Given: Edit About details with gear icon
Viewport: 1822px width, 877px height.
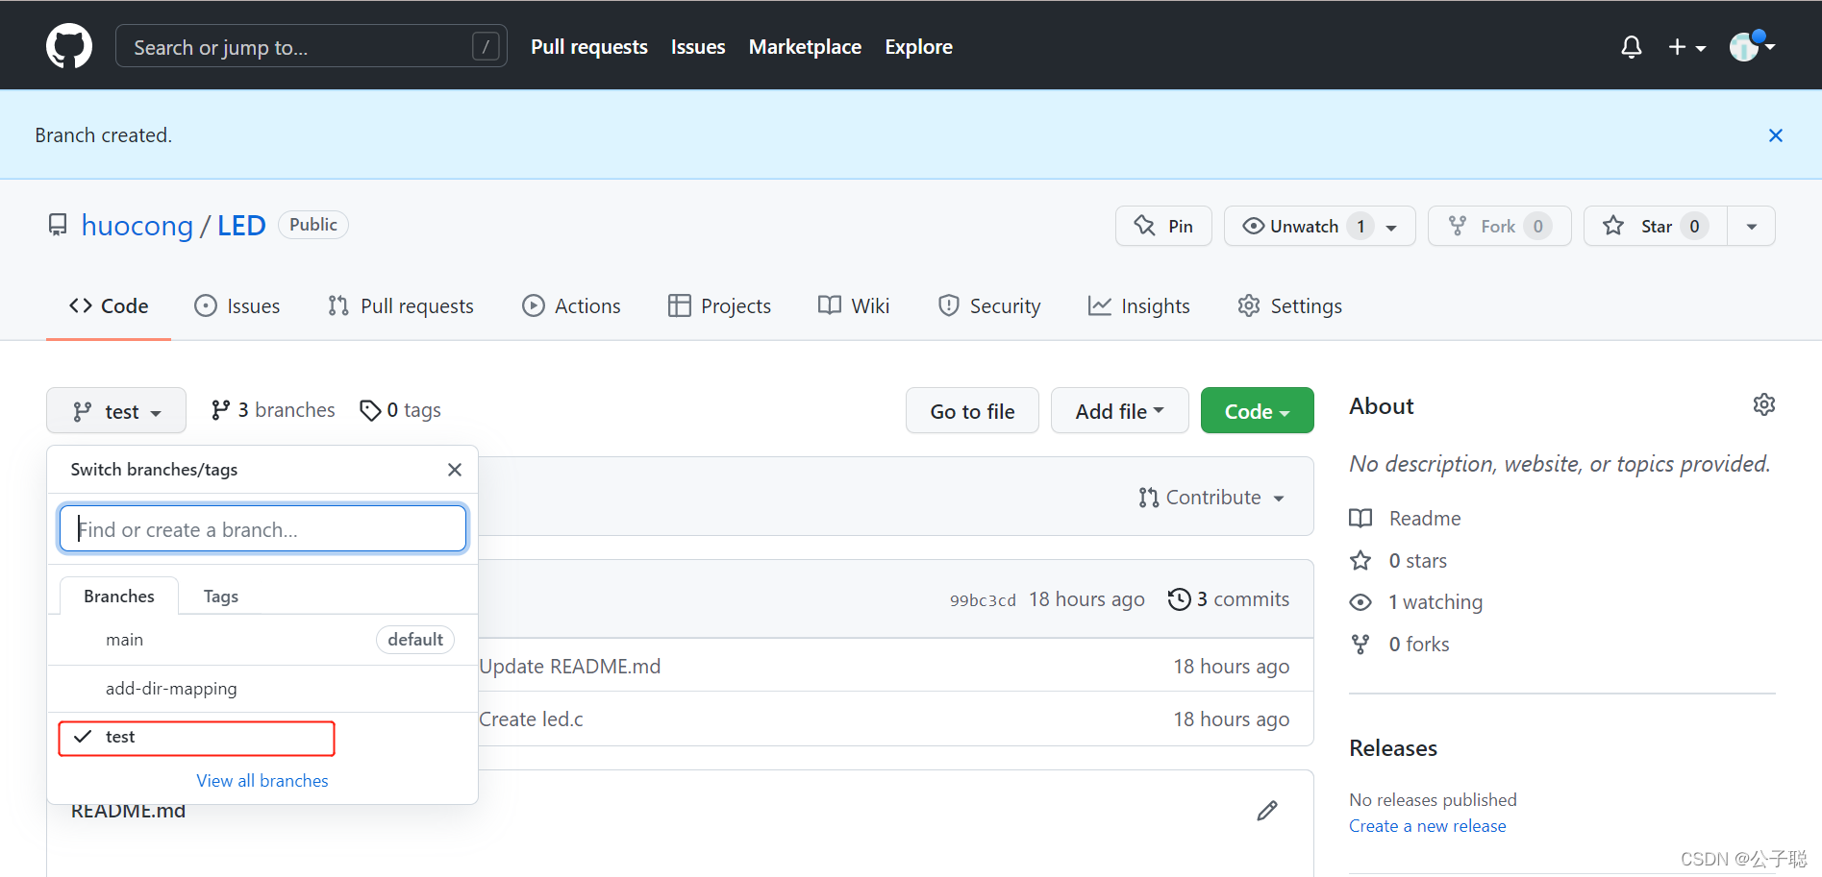Looking at the screenshot, I should (1763, 404).
